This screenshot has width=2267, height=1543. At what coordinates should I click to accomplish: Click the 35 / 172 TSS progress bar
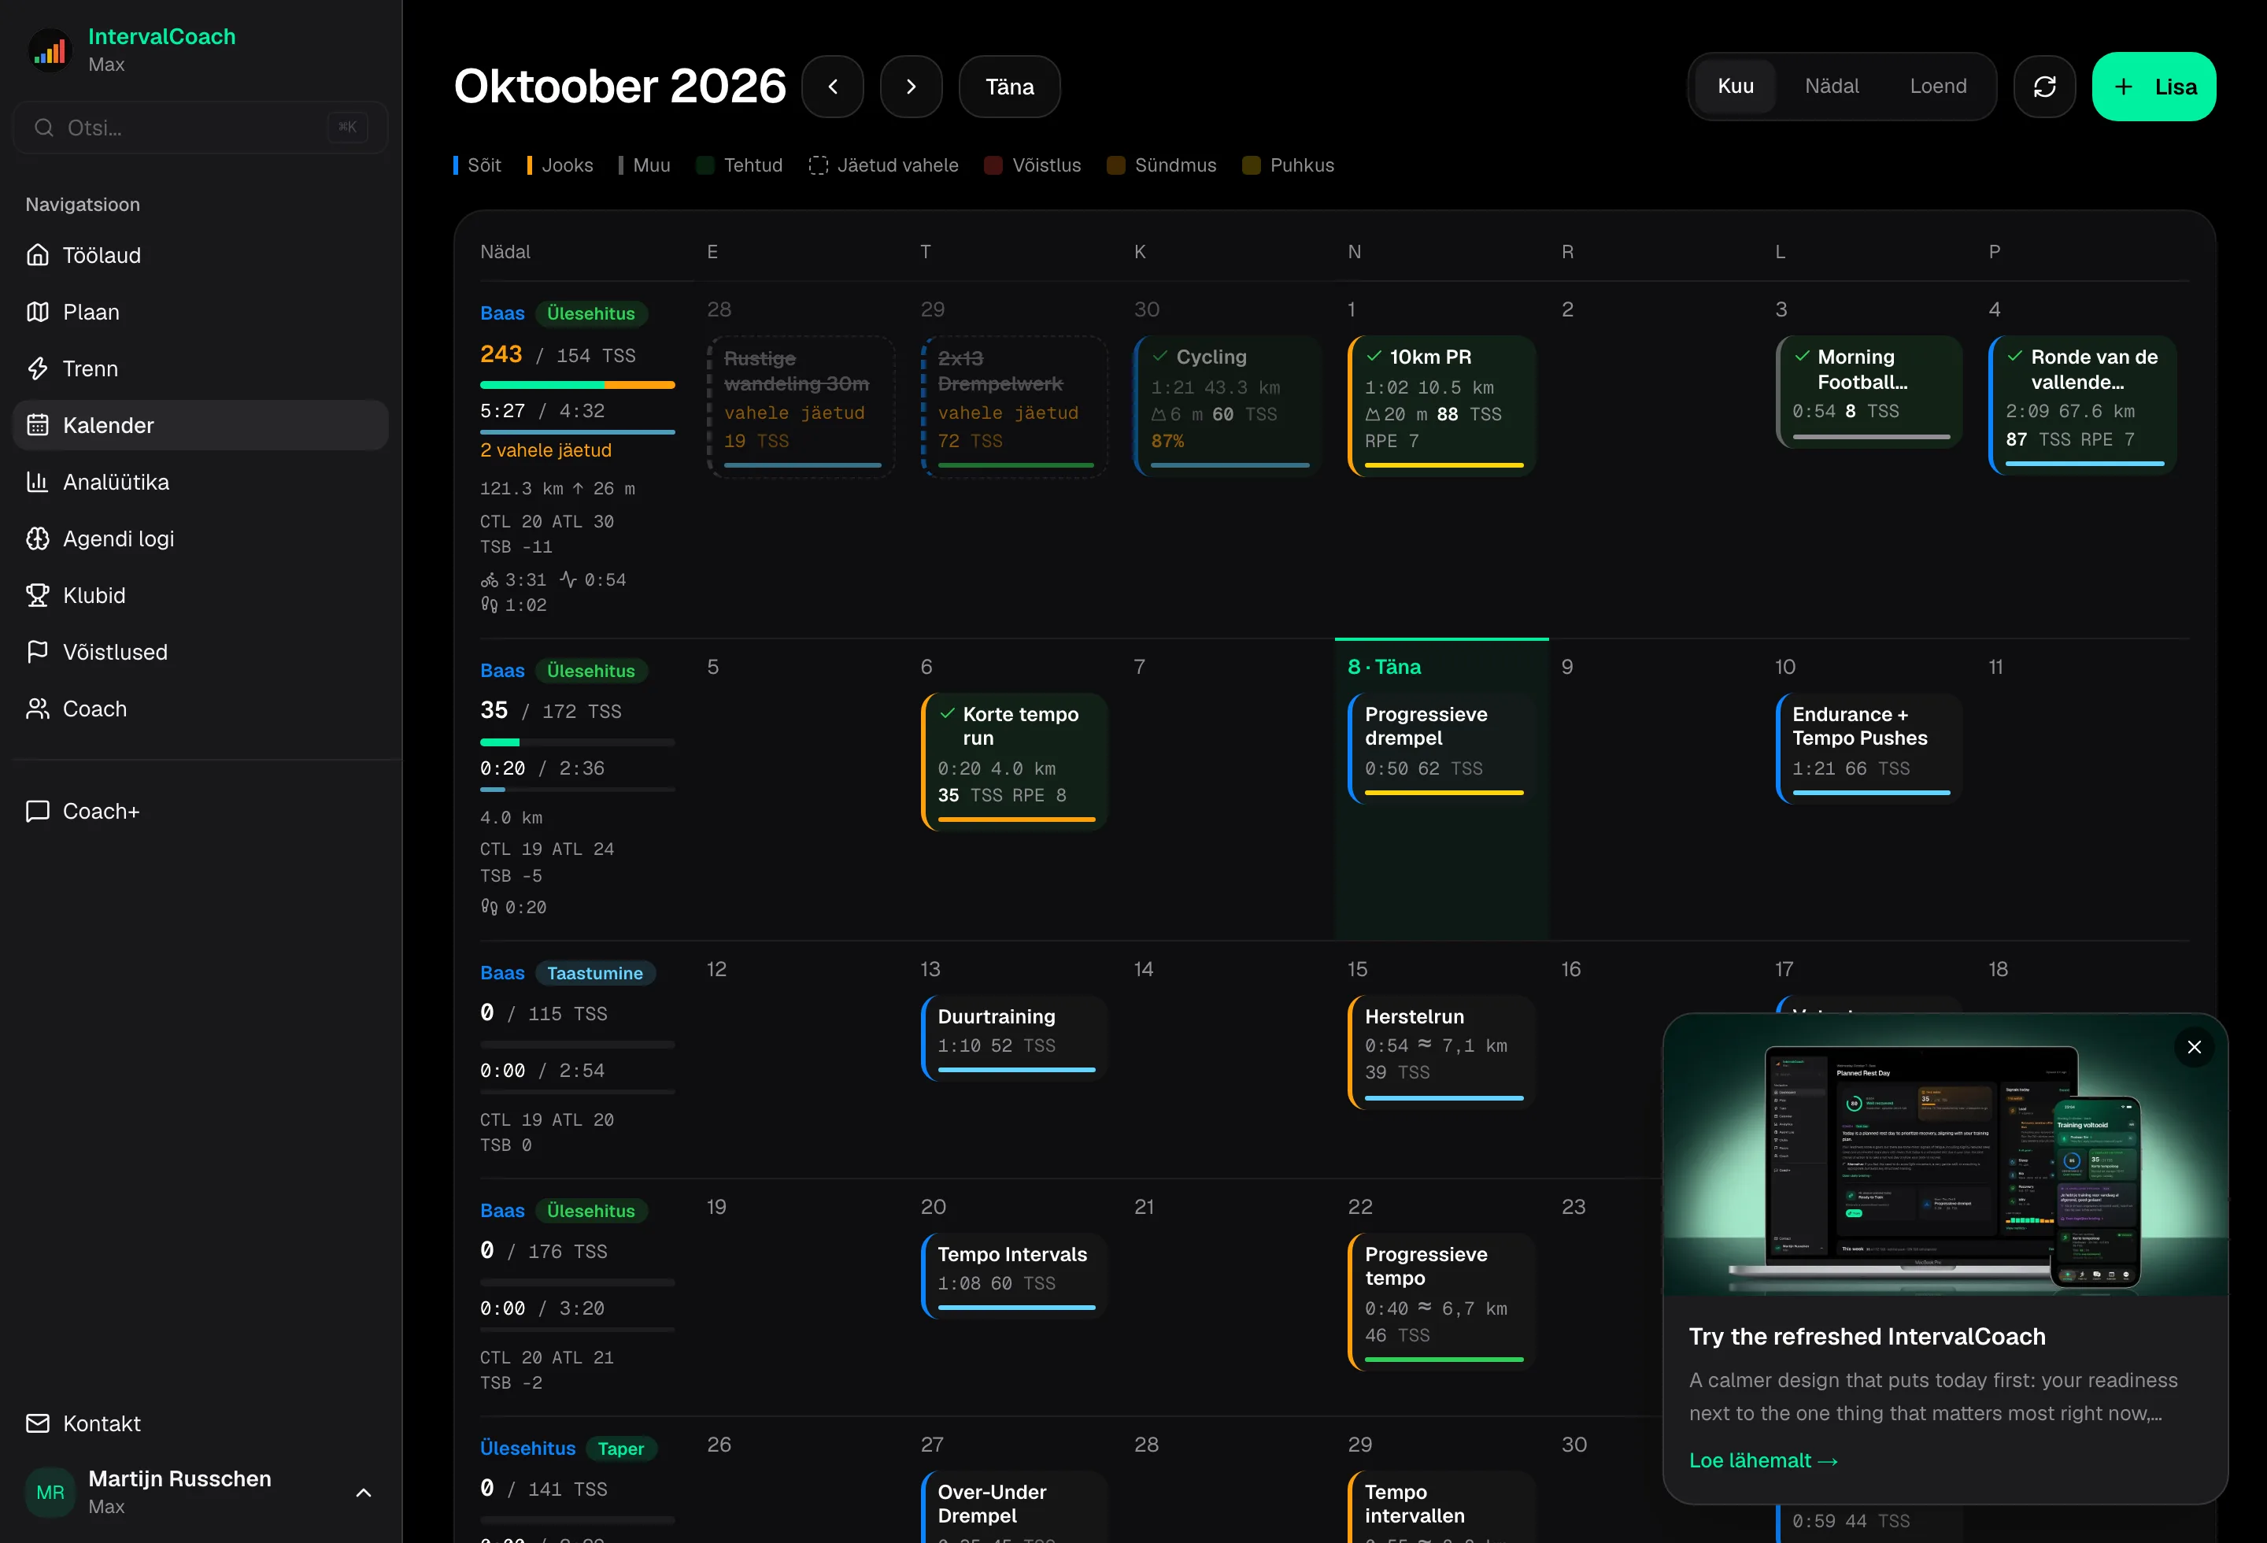point(578,742)
